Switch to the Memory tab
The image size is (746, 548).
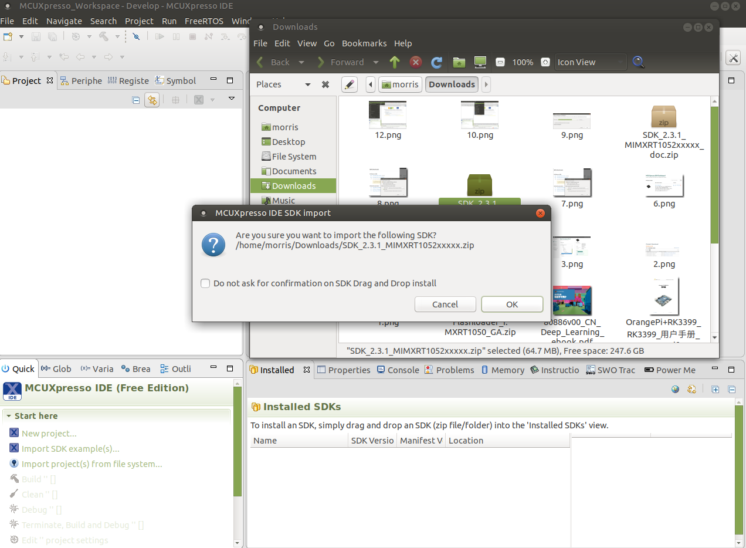[503, 370]
